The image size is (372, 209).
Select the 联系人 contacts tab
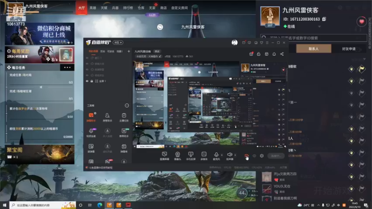click(313, 49)
